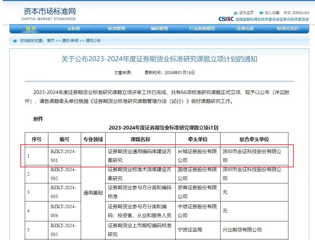Click the 兴业期货有限公司 cell
The image size is (315, 240).
pos(254,230)
